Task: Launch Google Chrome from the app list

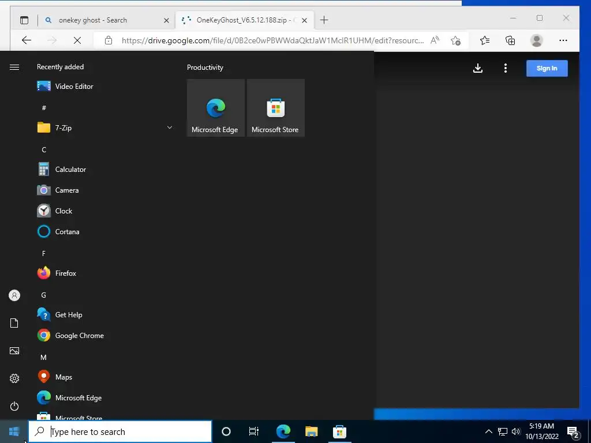Action: tap(104, 335)
